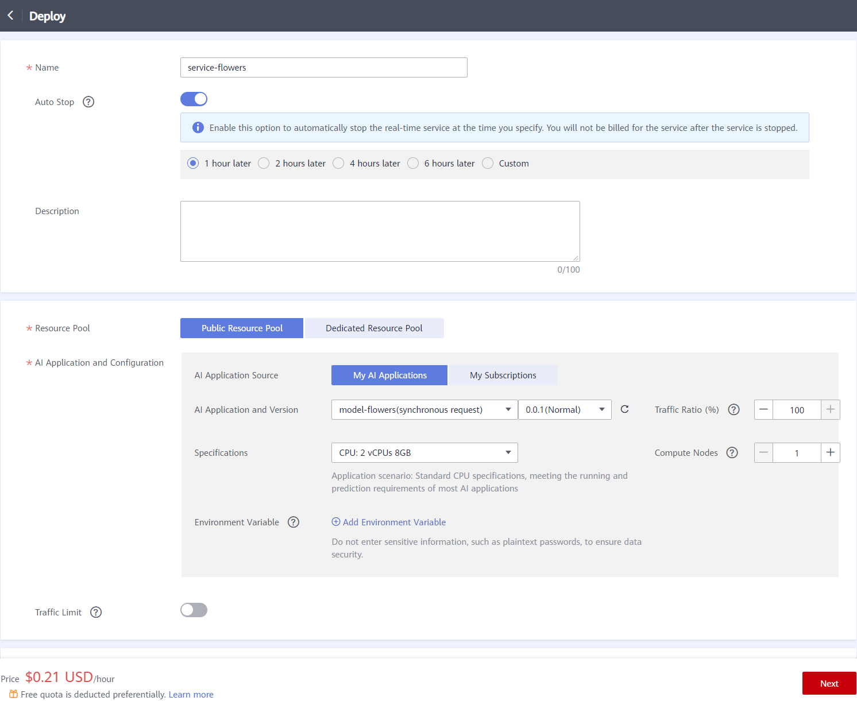The height and width of the screenshot is (701, 857).
Task: Enable the Traffic Limit switch
Action: 194,610
